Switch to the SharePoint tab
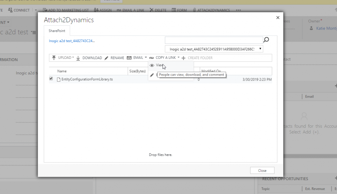The height and width of the screenshot is (194, 337). pos(57,31)
